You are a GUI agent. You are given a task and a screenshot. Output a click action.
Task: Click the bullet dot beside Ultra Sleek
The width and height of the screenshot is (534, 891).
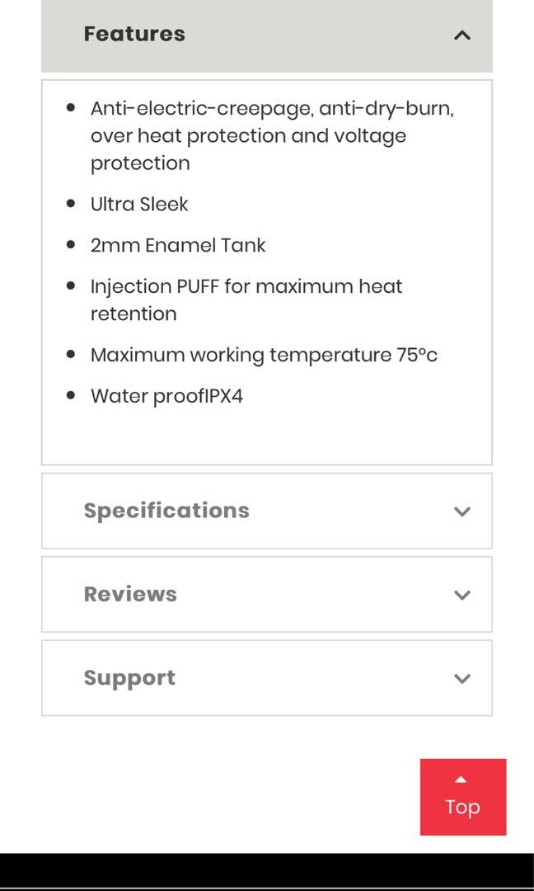coord(71,204)
